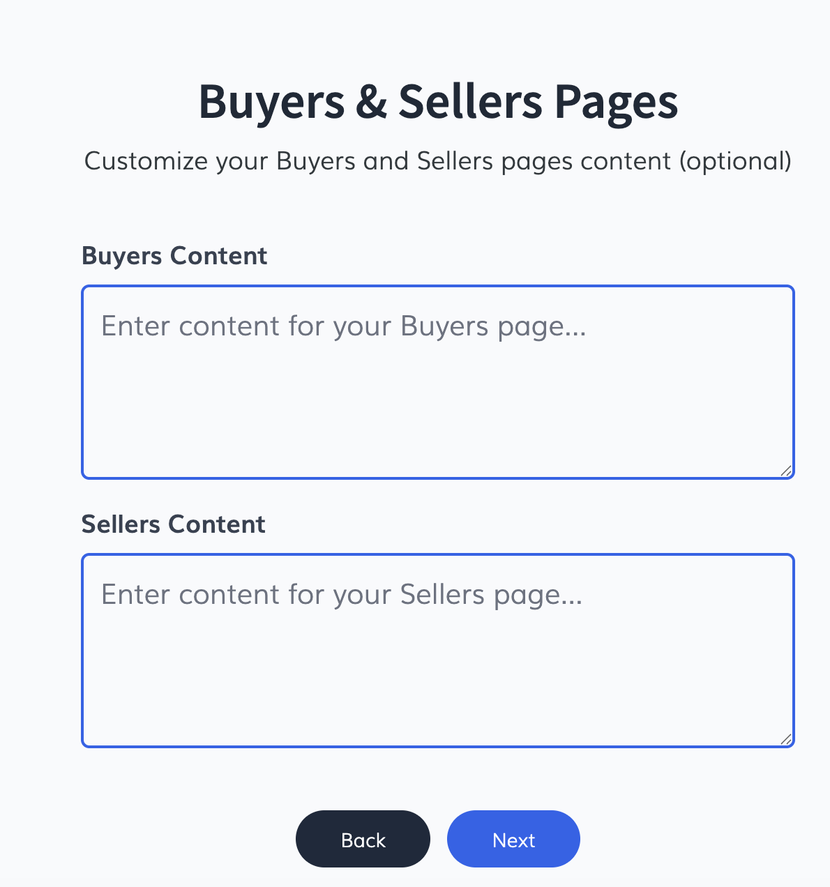The width and height of the screenshot is (830, 887).
Task: Click the word "Content" in the Buyers label
Action: coord(218,256)
